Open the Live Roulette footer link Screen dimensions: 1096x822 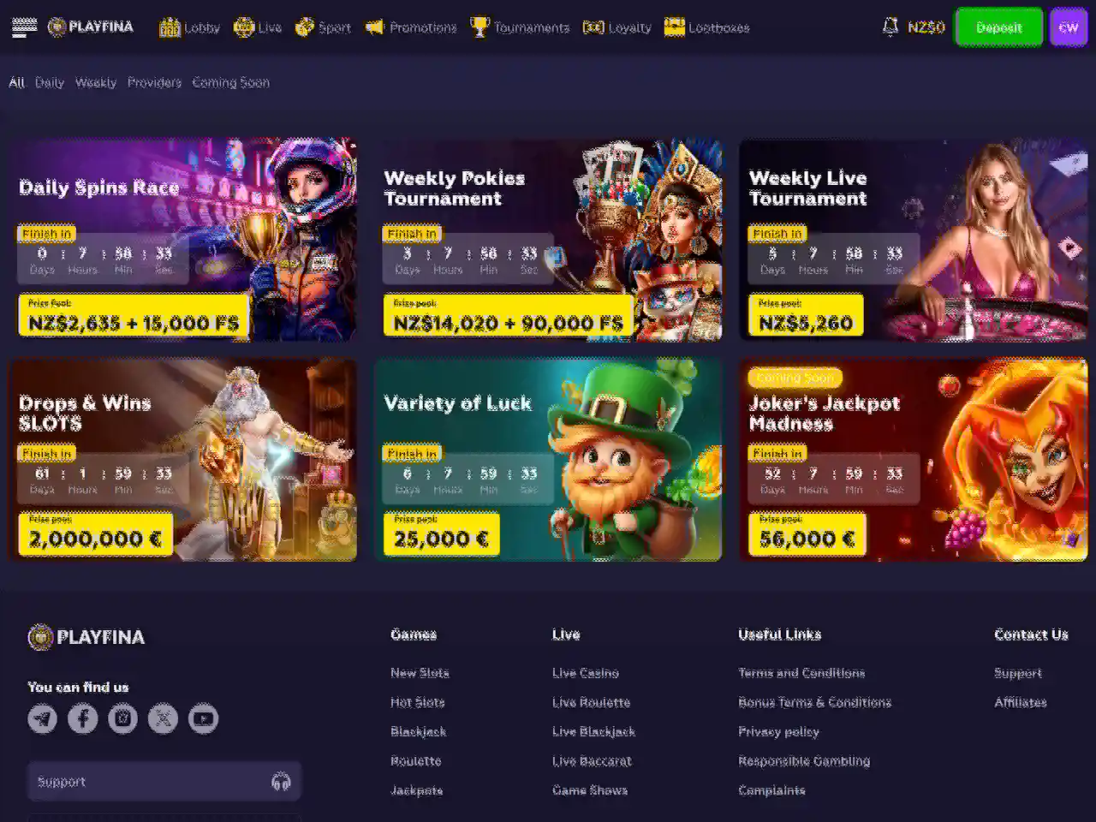(591, 702)
